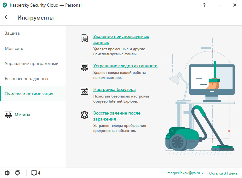Expand the mr.gusliakov@ya.ru account dropdown
This screenshot has width=242, height=178.
pyautogui.click(x=185, y=173)
